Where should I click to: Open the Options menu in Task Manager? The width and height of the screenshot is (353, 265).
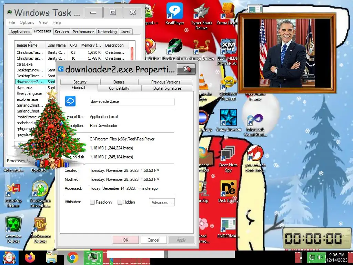(x=27, y=22)
